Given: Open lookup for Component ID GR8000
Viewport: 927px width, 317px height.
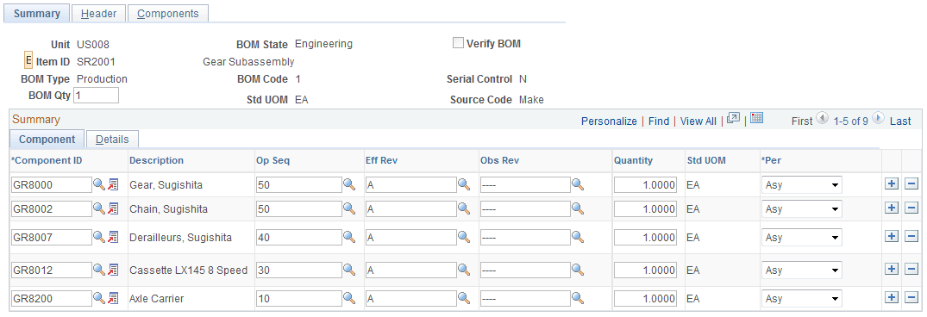Looking at the screenshot, I should pos(99,184).
